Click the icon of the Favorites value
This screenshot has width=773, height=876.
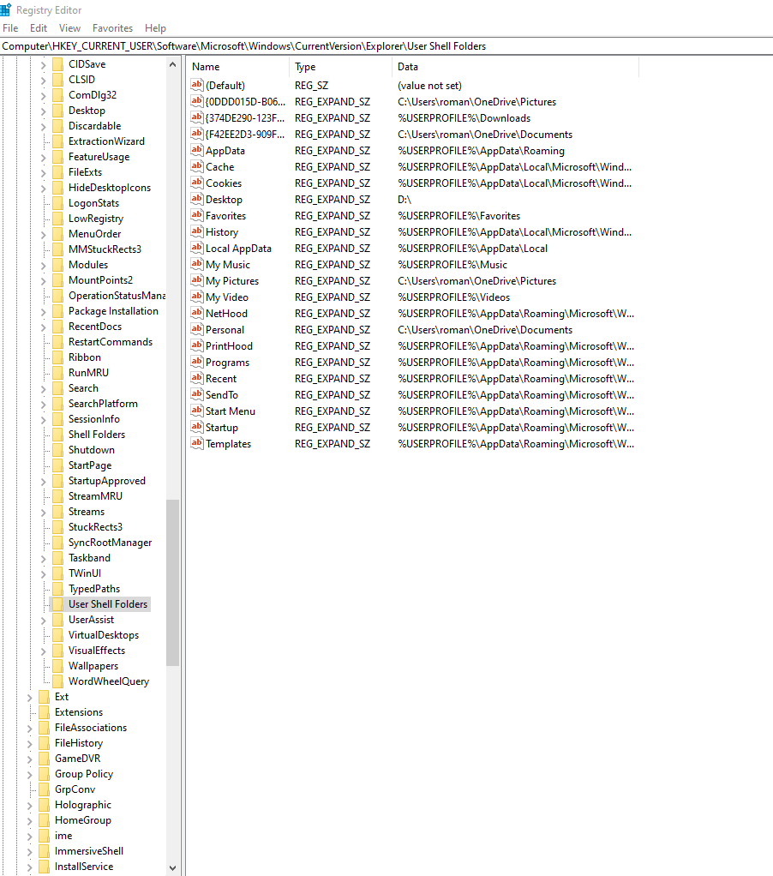pos(196,215)
